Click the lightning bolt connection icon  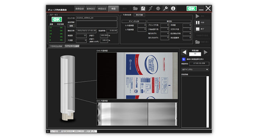[x=150, y=9]
